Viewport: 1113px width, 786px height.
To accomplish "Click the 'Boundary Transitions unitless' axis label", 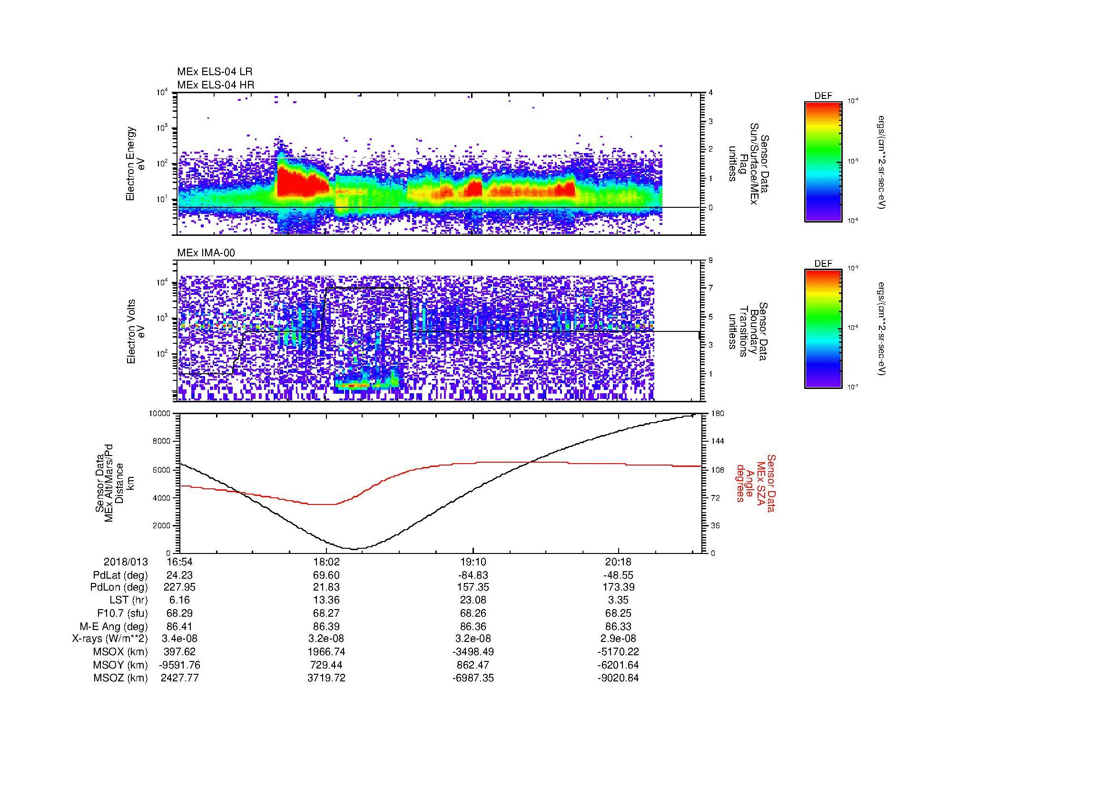I will click(749, 331).
